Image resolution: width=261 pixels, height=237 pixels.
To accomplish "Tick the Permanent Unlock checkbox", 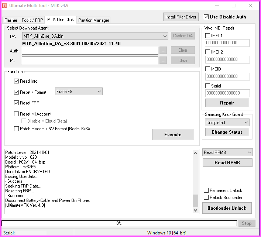I will (206, 190).
